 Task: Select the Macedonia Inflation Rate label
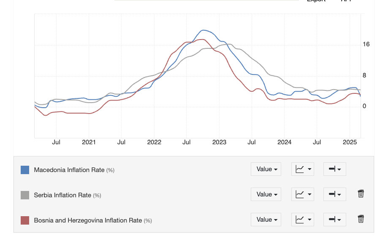[x=69, y=170]
